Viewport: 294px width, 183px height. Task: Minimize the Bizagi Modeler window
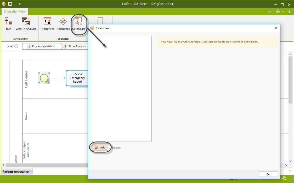[x=275, y=4]
